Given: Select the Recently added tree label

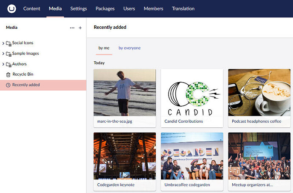Looking at the screenshot, I should 26,85.
